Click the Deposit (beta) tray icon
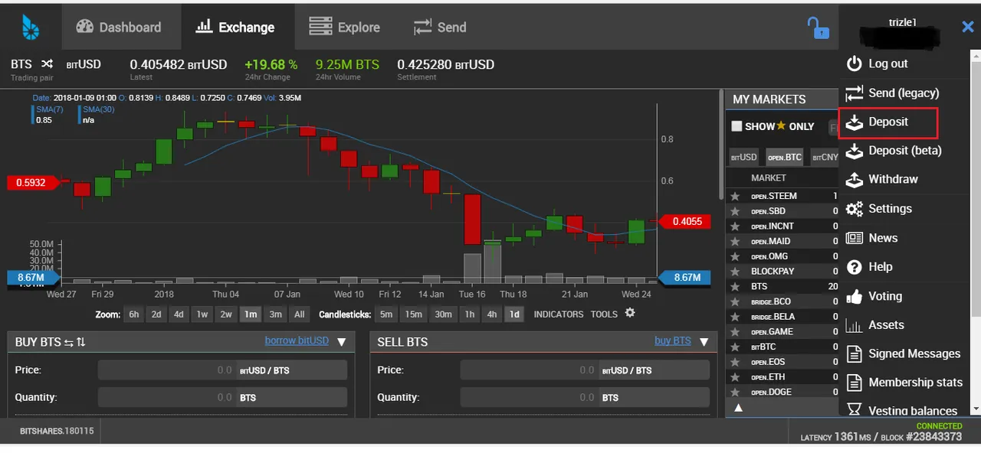Screen dimensions: 981x469 [x=854, y=151]
